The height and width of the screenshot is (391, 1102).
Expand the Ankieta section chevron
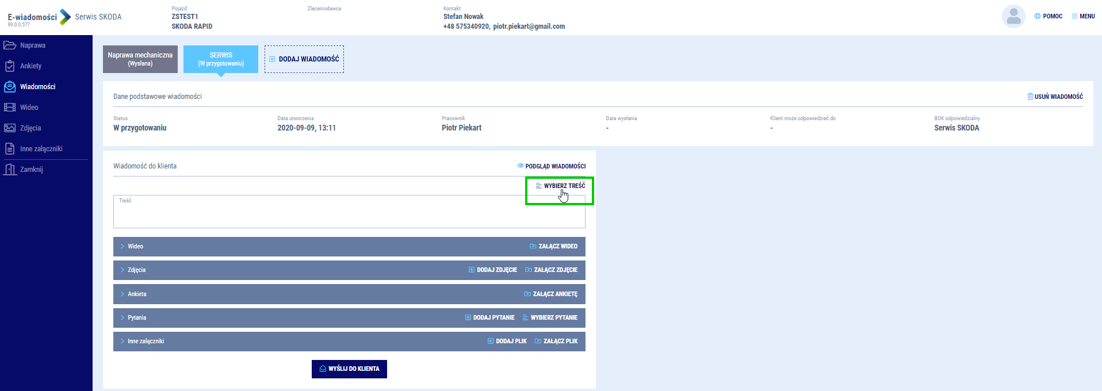[x=123, y=294]
